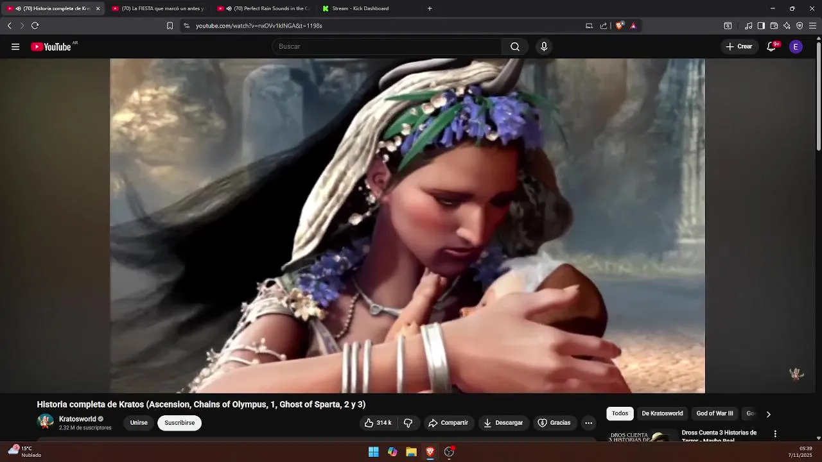Click the Suscribirse button
Viewport: 822px width, 462px height.
[x=179, y=423]
